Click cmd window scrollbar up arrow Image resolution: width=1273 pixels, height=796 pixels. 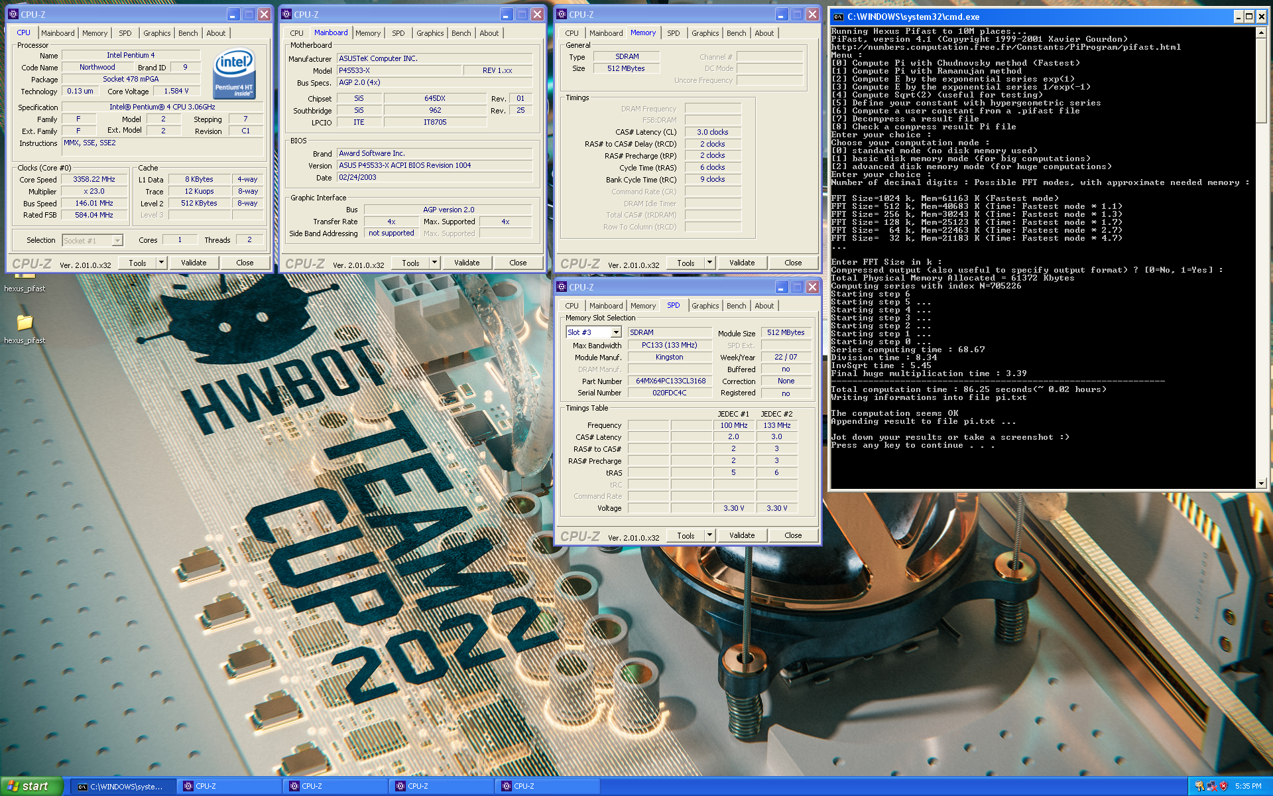point(1261,32)
